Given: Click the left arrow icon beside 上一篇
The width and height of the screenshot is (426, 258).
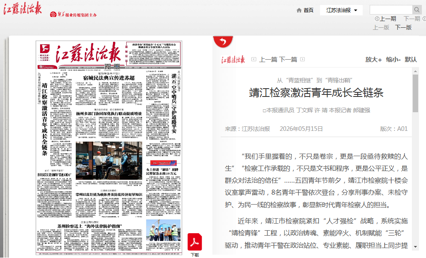Looking at the screenshot, I should (x=254, y=59).
